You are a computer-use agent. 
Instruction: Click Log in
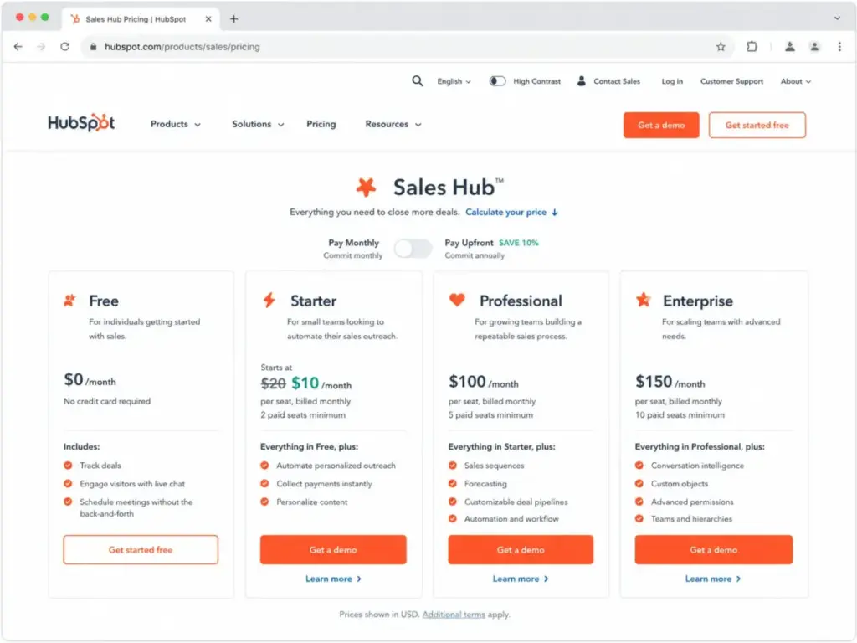pos(672,81)
